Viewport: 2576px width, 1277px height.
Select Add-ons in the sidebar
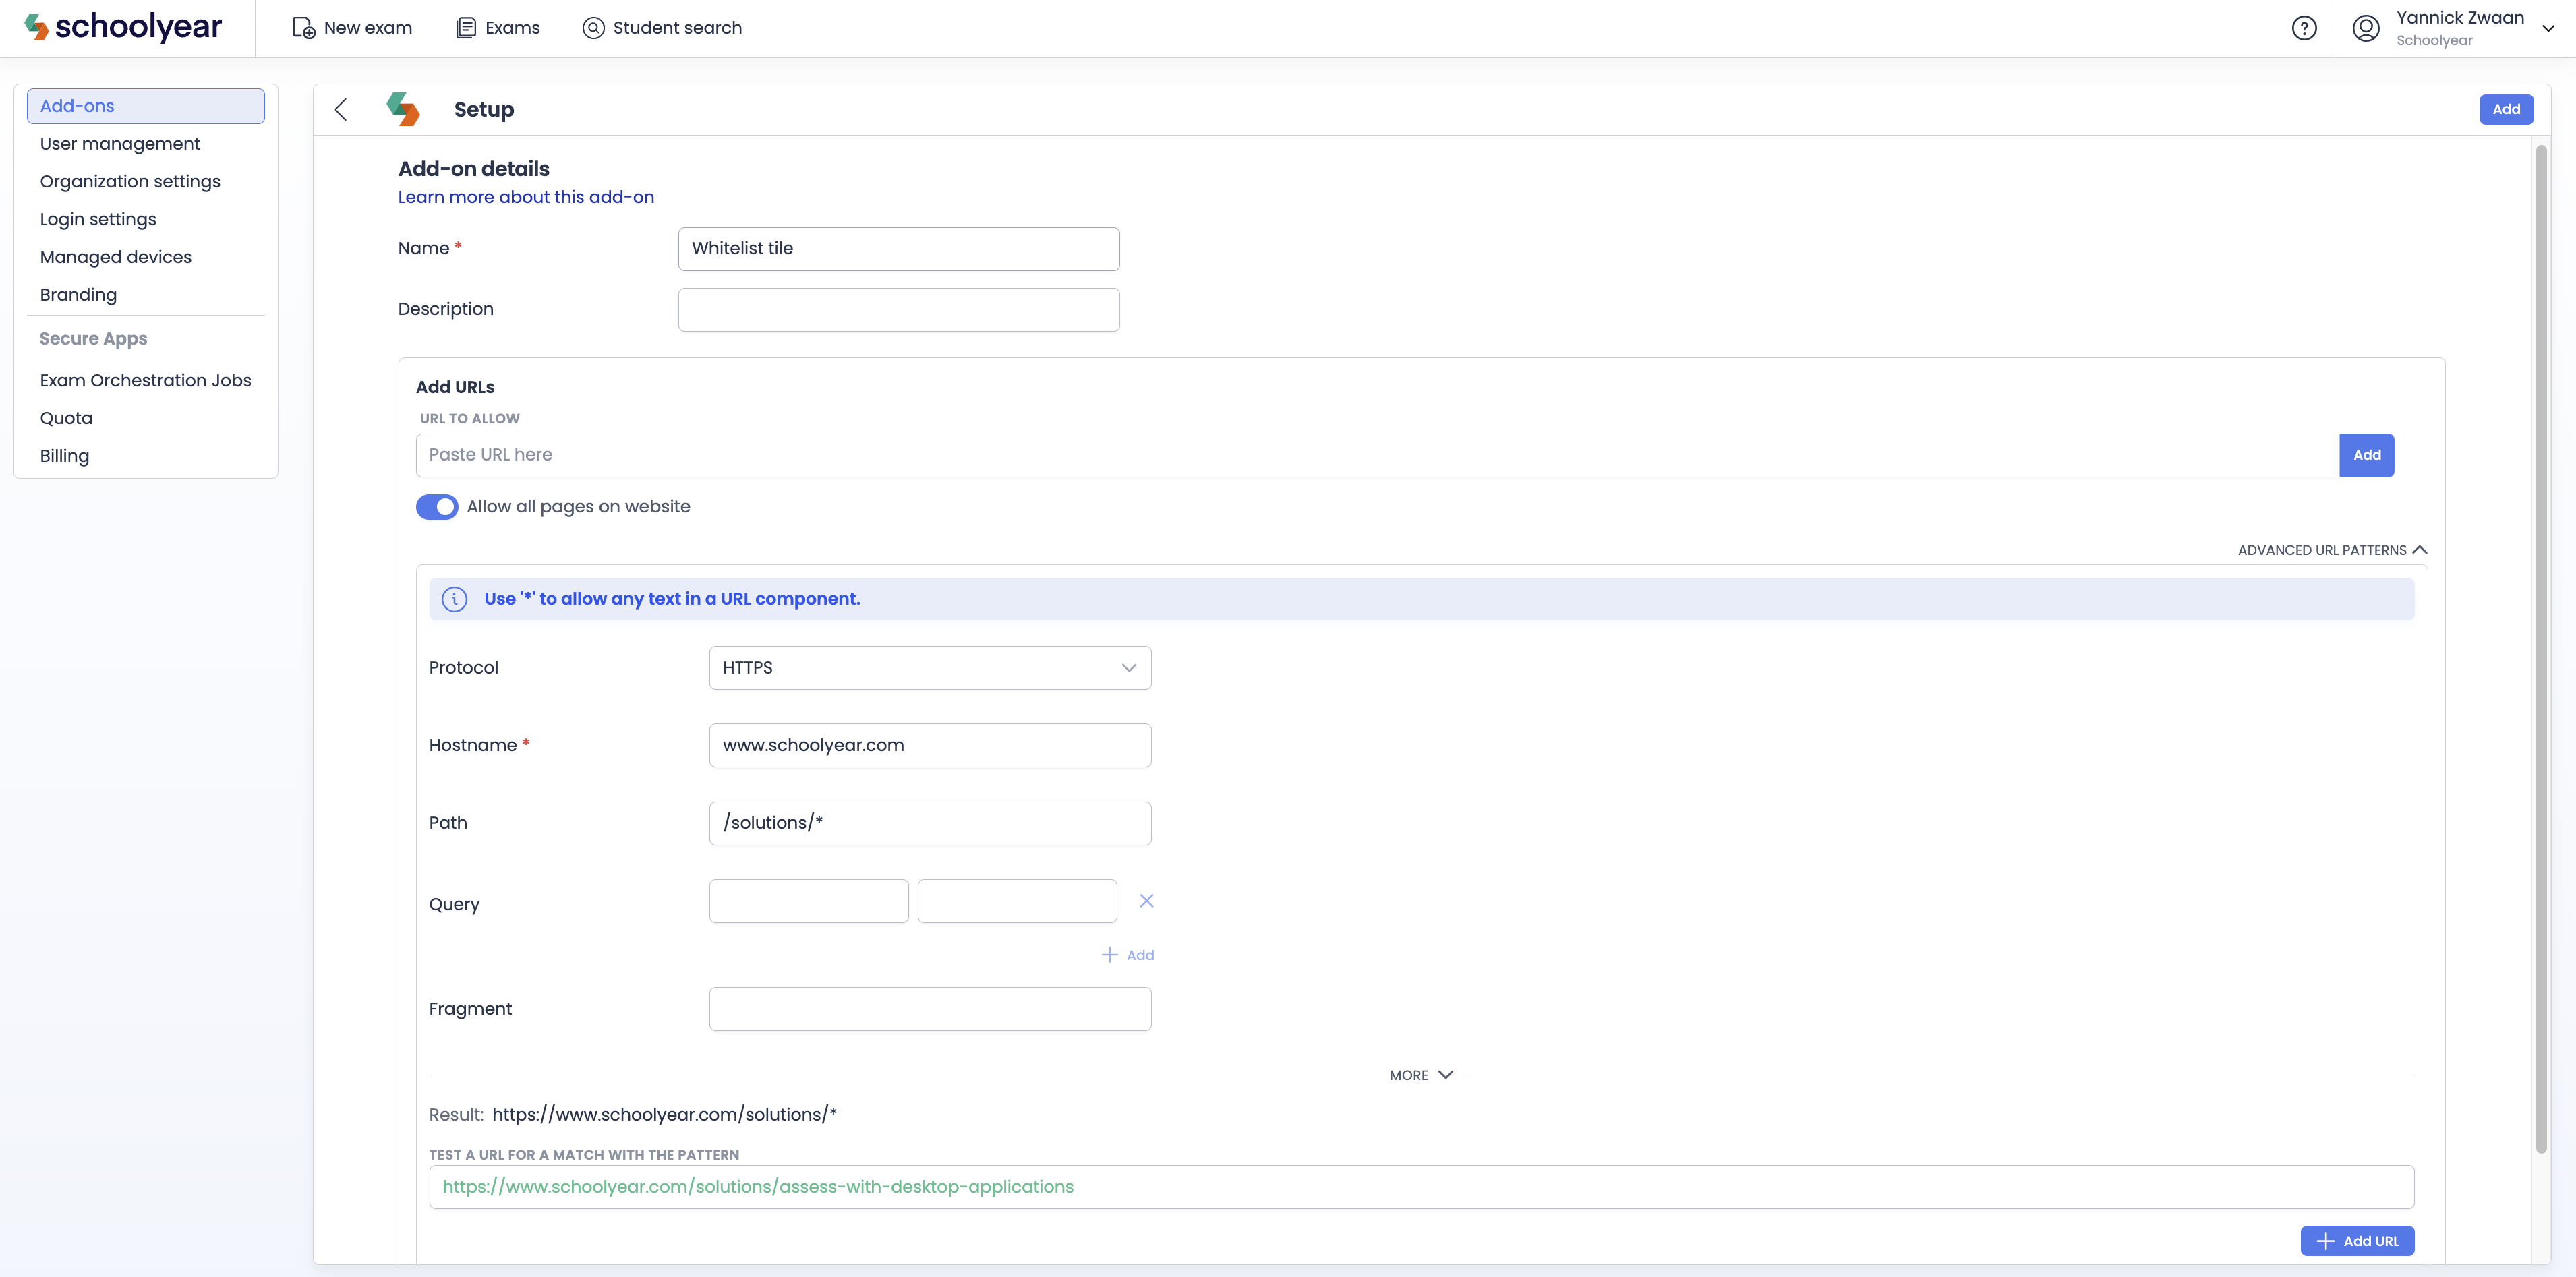click(x=146, y=106)
